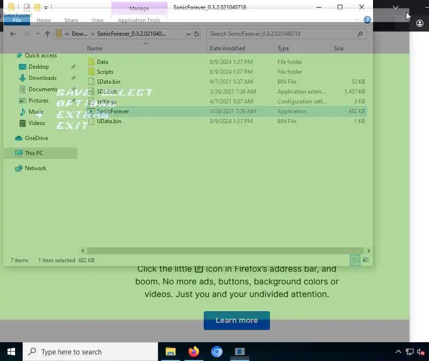Click the search magnifier icon in Explorer
This screenshot has width=429, height=361.
click(360, 34)
